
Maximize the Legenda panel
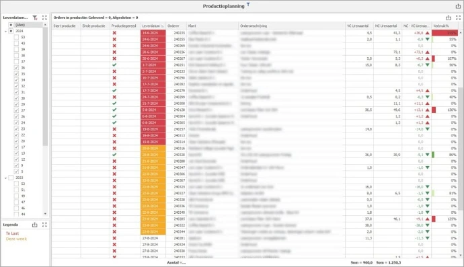pyautogui.click(x=44, y=225)
